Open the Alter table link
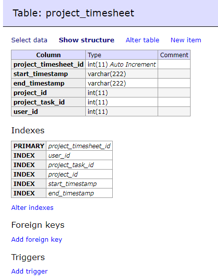 (x=142, y=40)
